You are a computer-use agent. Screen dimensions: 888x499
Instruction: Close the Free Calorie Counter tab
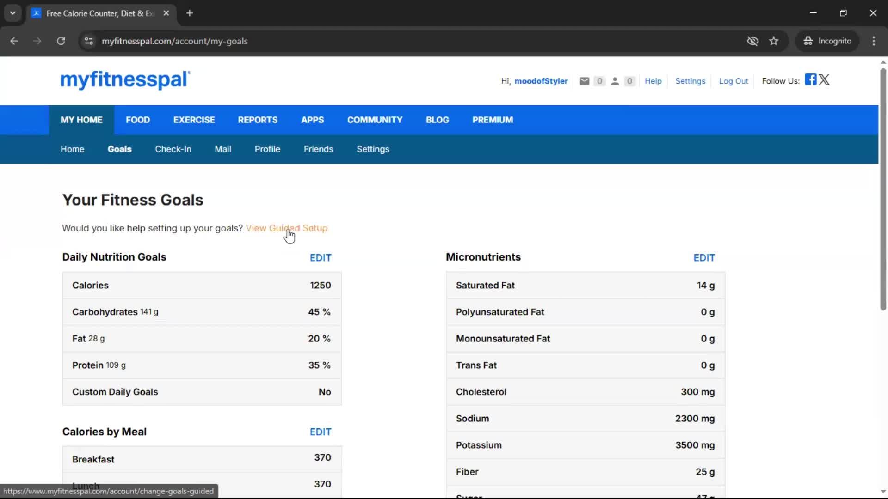pos(166,13)
